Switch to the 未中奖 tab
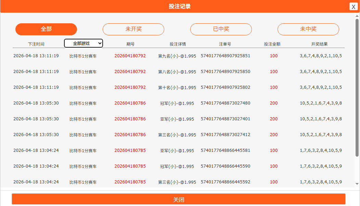This screenshot has height=206, width=360. click(308, 29)
